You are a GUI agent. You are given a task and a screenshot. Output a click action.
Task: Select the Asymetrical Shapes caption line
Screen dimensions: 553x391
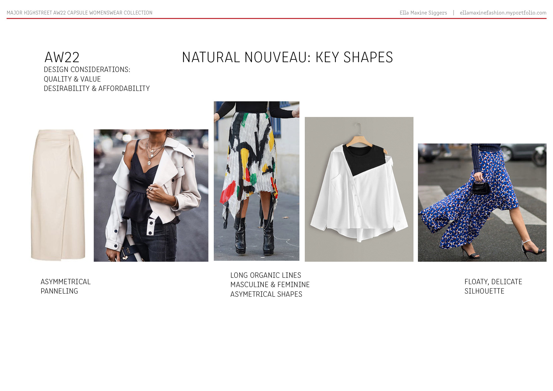pyautogui.click(x=266, y=294)
